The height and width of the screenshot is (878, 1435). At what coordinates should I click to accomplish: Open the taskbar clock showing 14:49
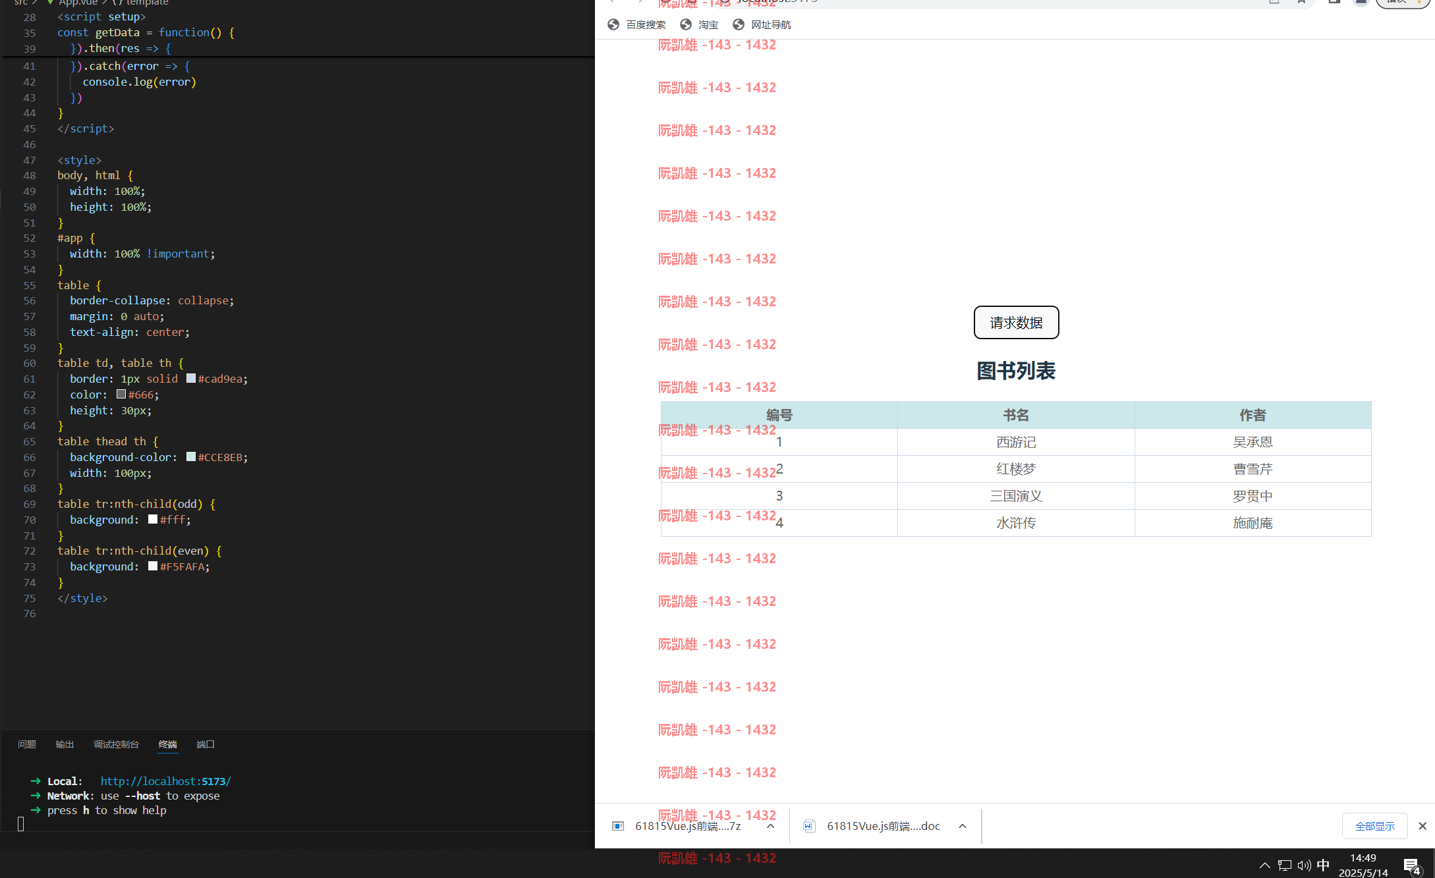(x=1363, y=865)
